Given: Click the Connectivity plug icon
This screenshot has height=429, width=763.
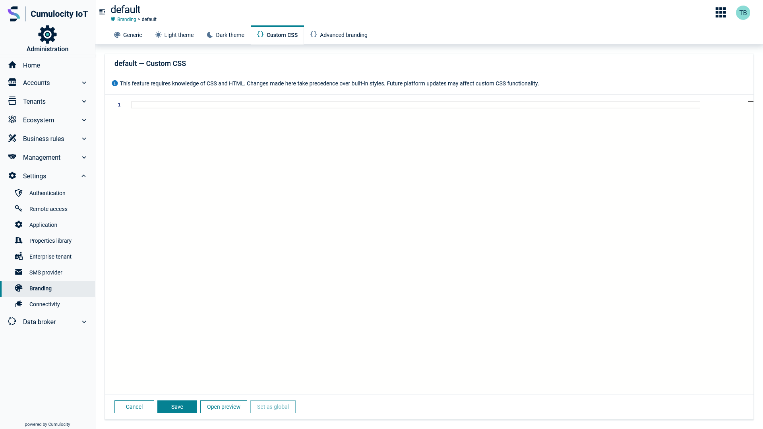Looking at the screenshot, I should (x=19, y=304).
